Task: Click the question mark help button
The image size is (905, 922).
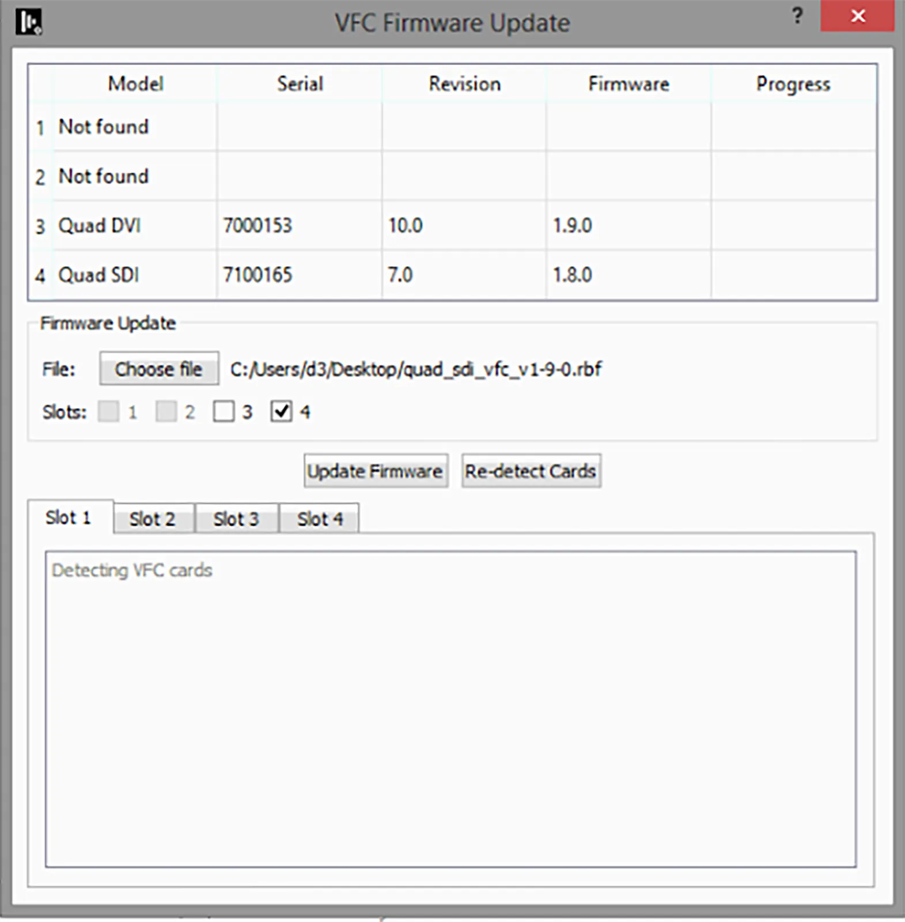Action: click(797, 16)
